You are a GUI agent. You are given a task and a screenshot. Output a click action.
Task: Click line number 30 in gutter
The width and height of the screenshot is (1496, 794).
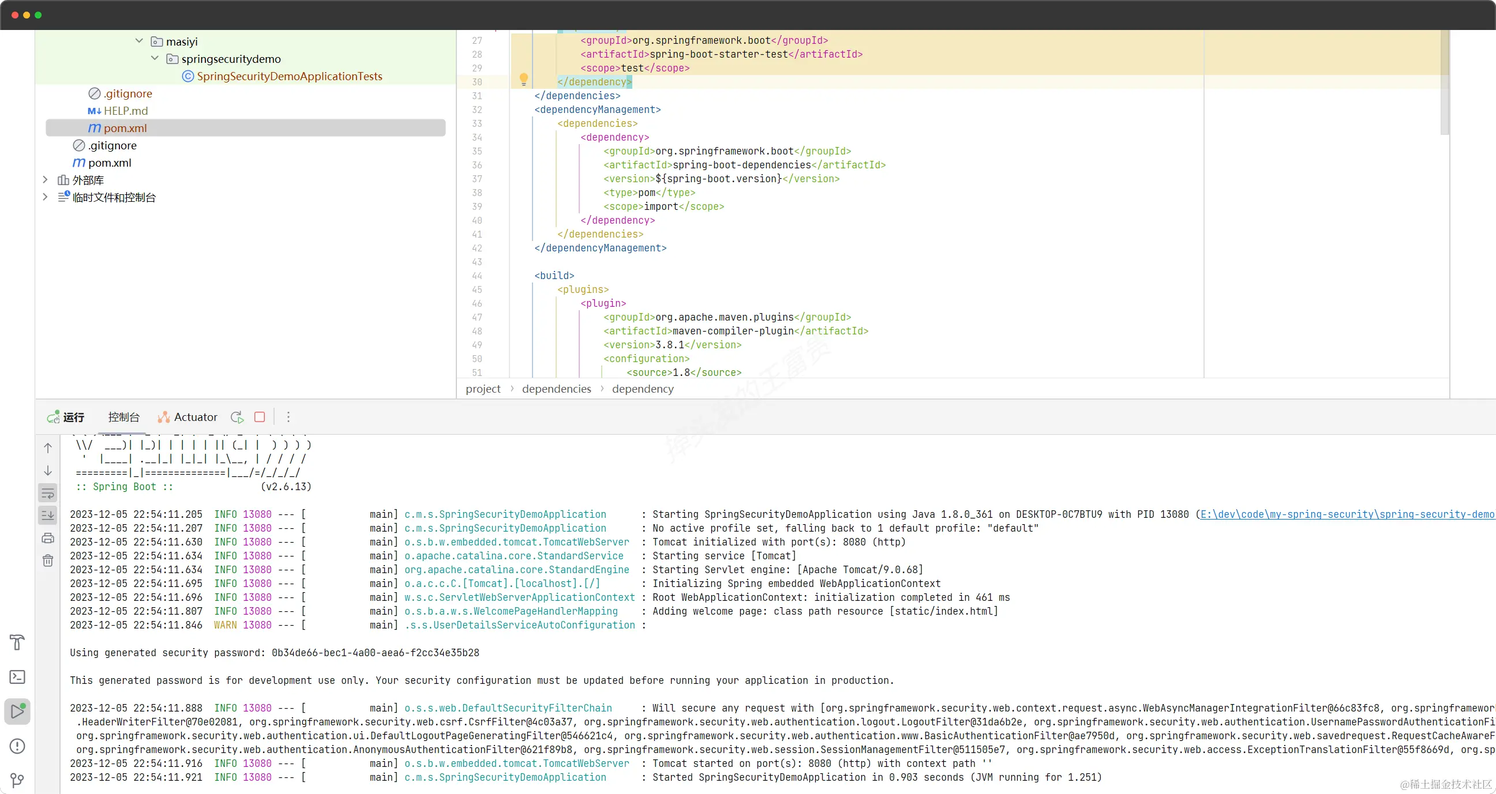point(477,82)
